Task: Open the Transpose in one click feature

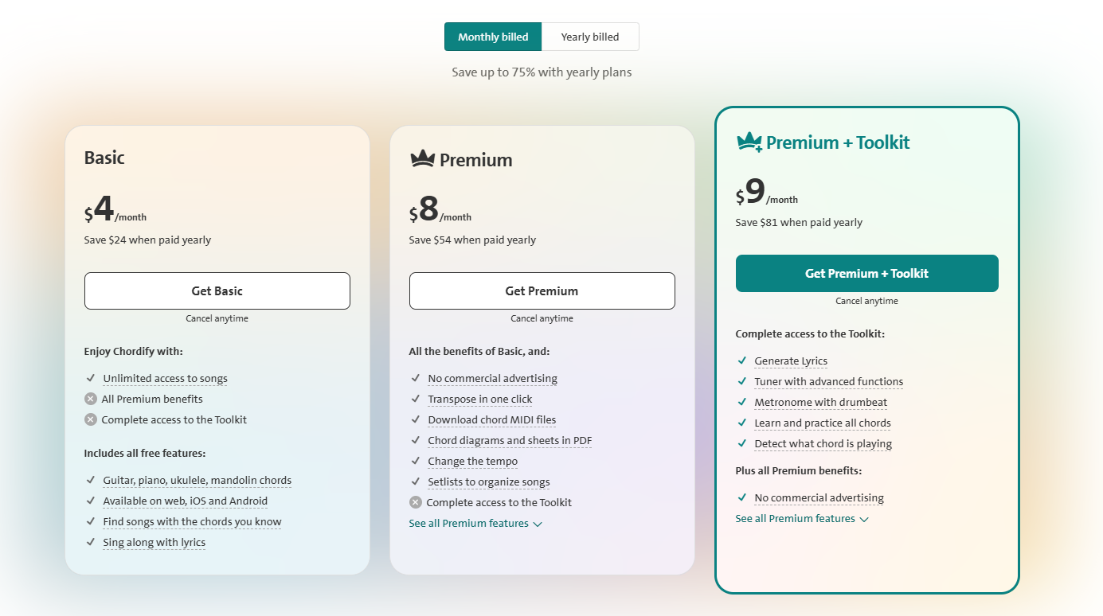Action: (479, 400)
